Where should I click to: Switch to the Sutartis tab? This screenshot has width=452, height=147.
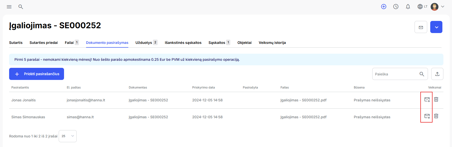16,43
